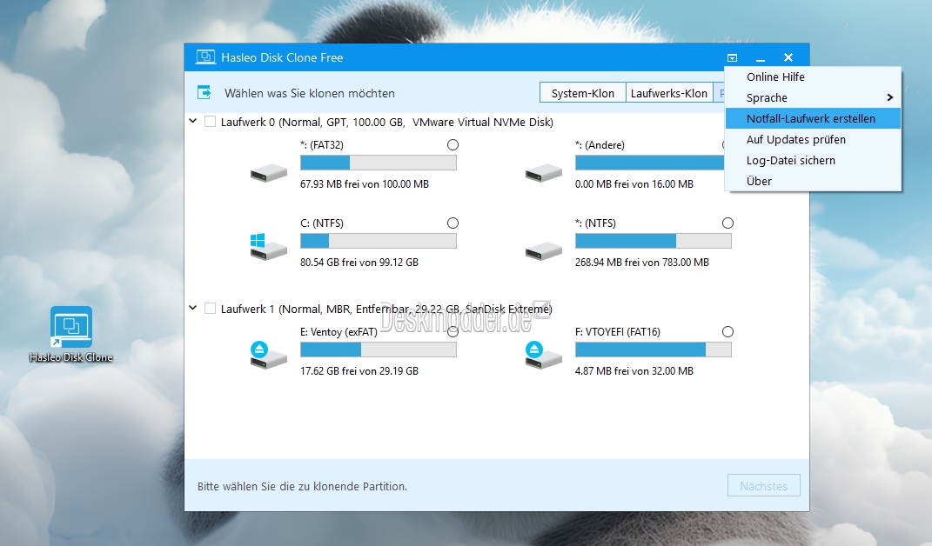Click the E: Ventoy removable drive icon

pos(269,356)
